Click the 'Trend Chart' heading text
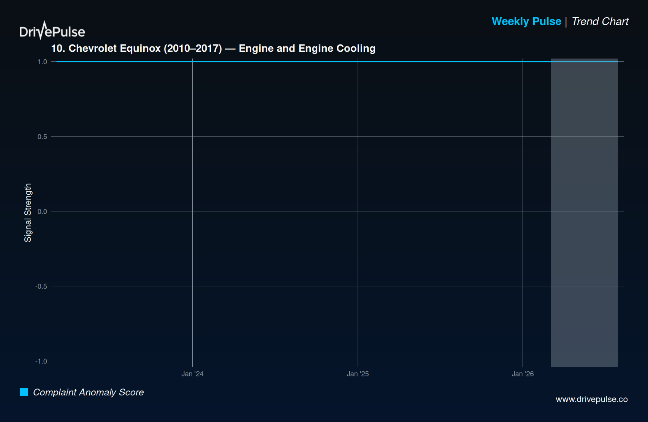 tap(600, 21)
